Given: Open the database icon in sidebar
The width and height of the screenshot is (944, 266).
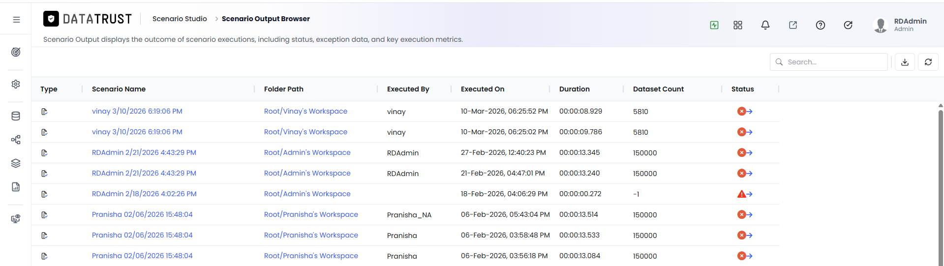Looking at the screenshot, I should point(16,116).
